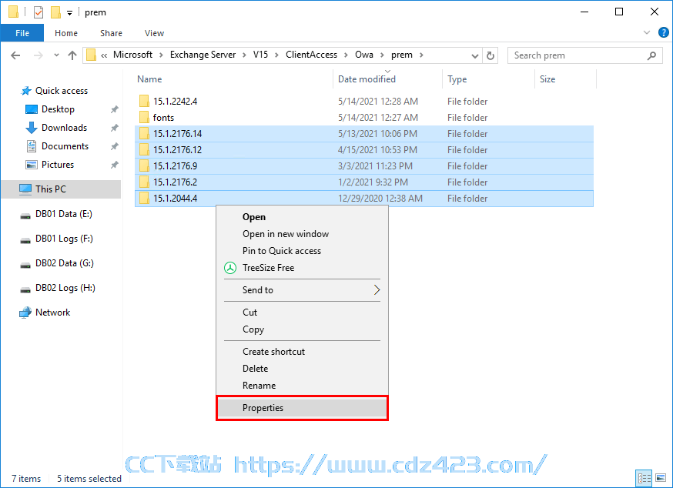Choose Open in new window

coord(302,234)
